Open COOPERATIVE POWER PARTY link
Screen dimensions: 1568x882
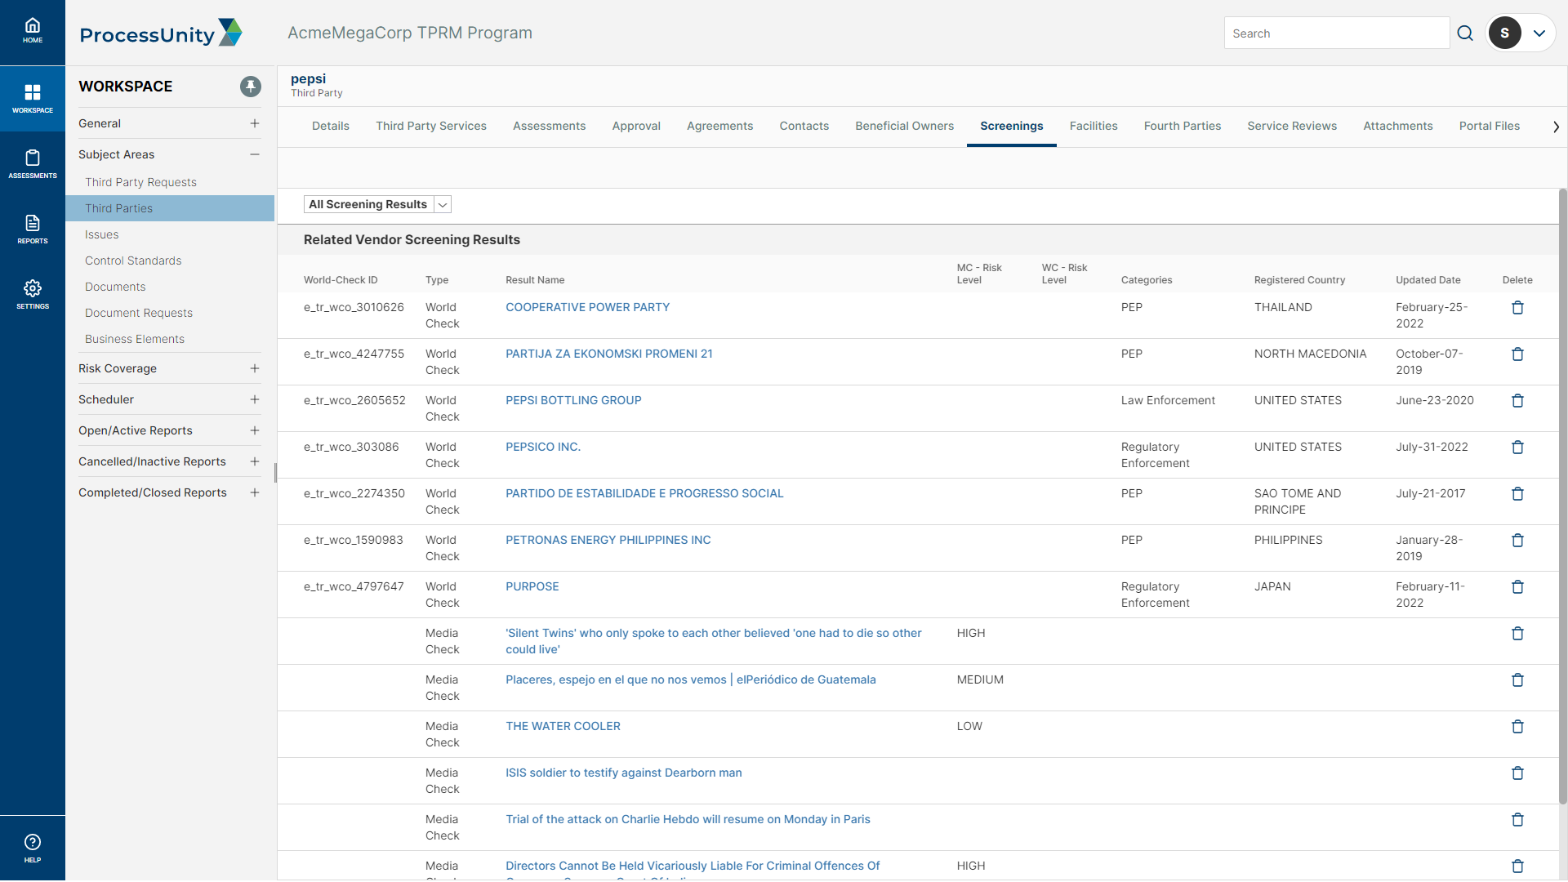point(587,307)
